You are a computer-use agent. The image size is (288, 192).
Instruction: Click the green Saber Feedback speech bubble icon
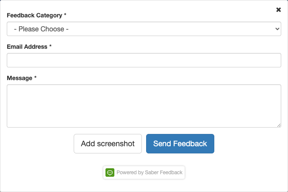pos(110,173)
